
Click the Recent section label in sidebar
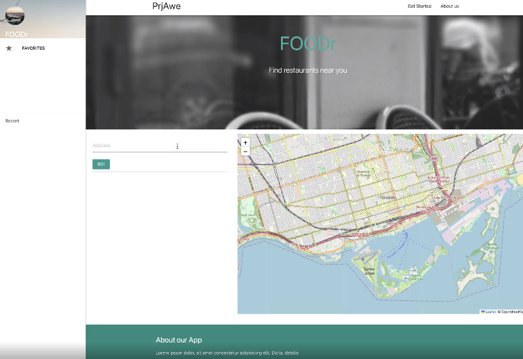tap(12, 121)
